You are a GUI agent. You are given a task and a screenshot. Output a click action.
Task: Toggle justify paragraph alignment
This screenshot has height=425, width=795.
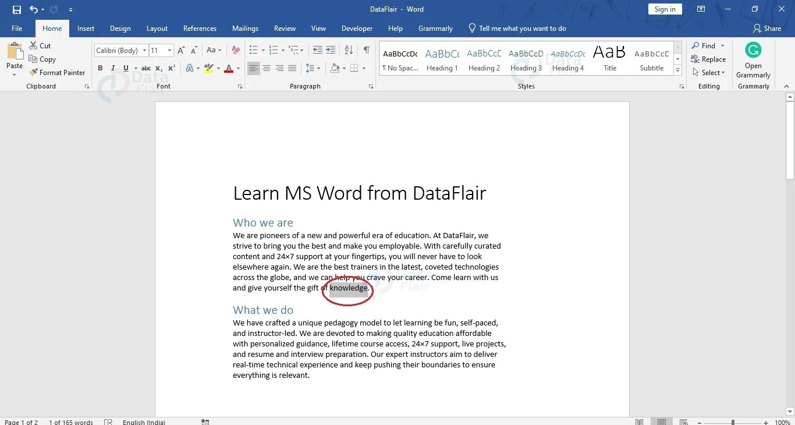[292, 68]
